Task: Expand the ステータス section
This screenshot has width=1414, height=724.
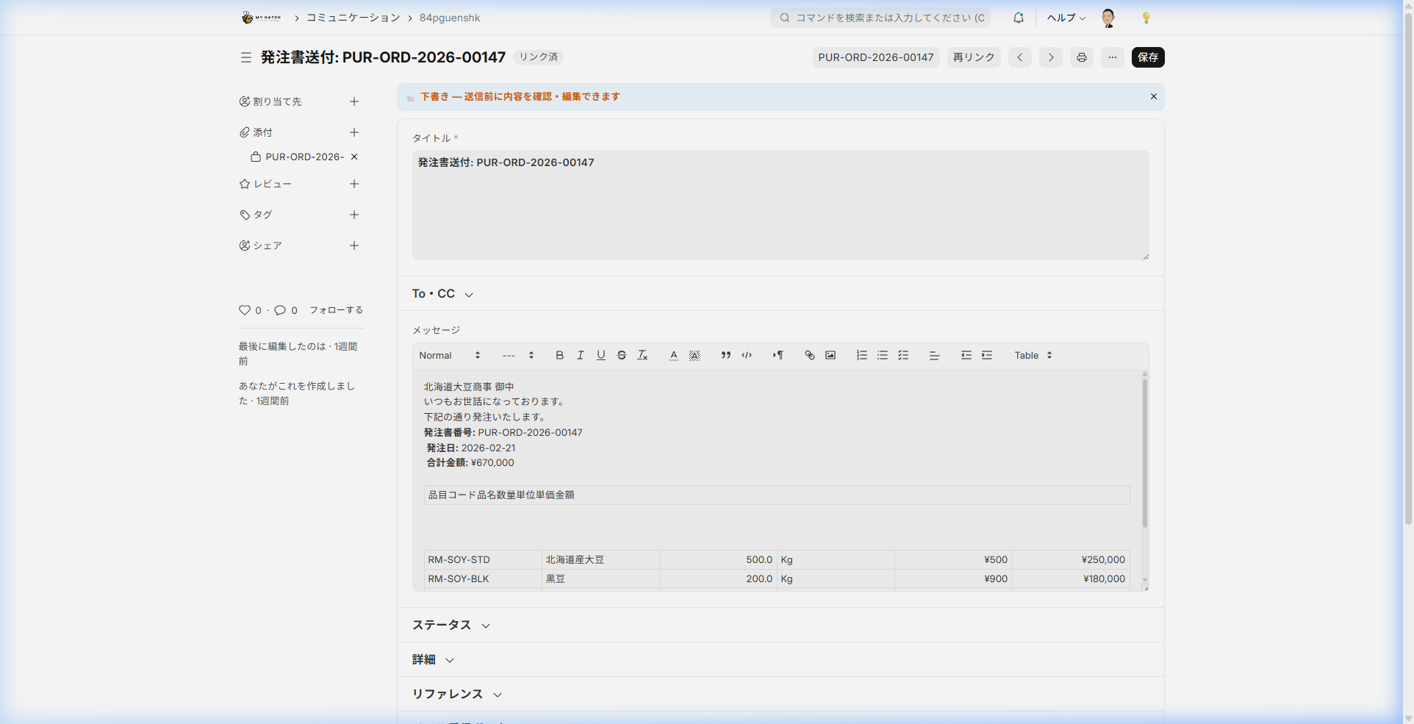Action: pyautogui.click(x=451, y=626)
